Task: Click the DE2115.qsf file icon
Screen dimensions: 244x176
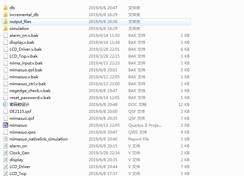Action: 6,111
